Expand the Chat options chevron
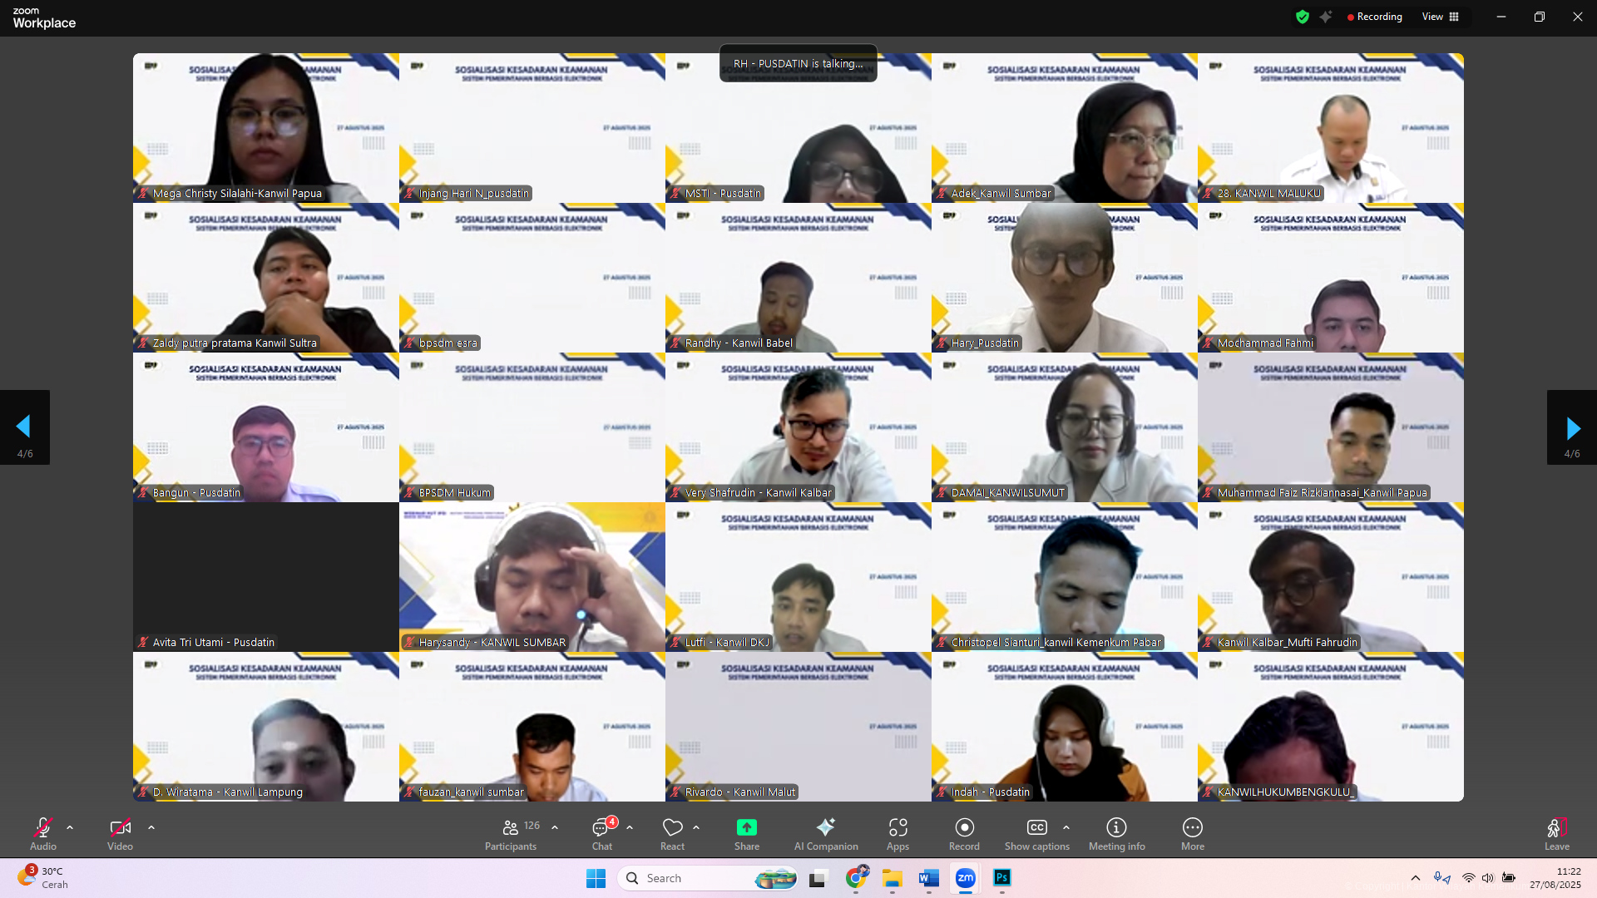The image size is (1597, 898). click(x=629, y=828)
